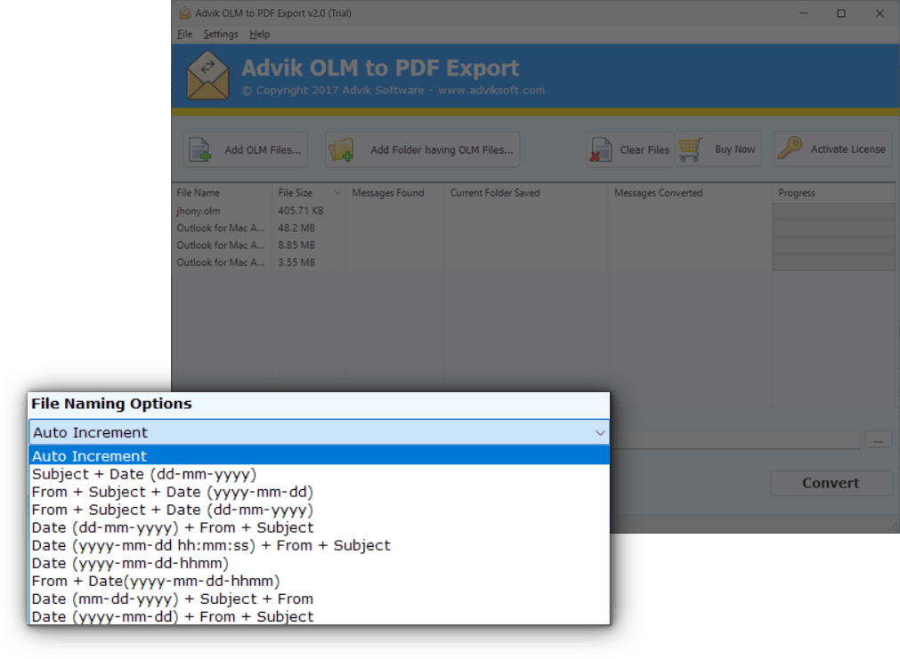
Task: Choose Date (mm-dd-yyyy) + Subject + From
Action: (x=319, y=599)
